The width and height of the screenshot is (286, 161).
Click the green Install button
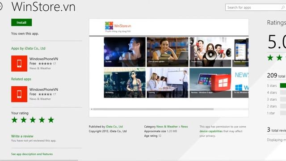click(21, 22)
